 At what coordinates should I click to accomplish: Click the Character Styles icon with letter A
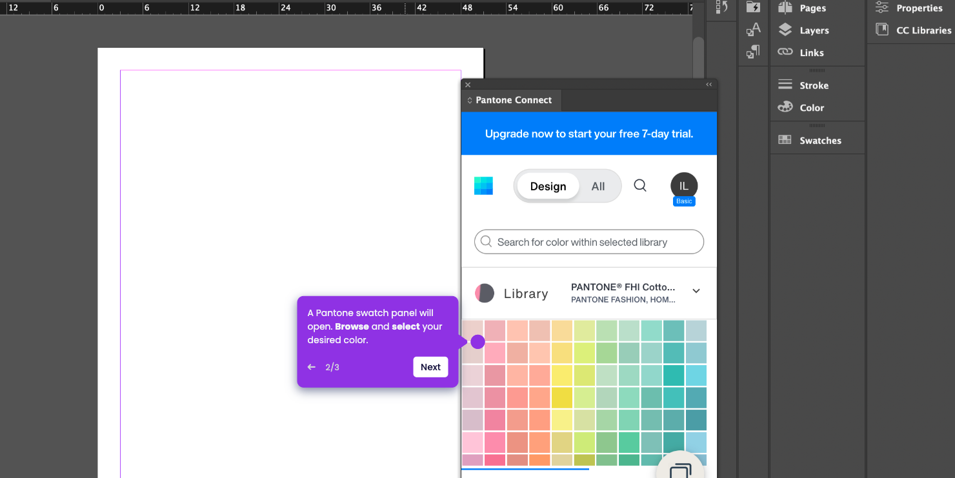click(753, 29)
